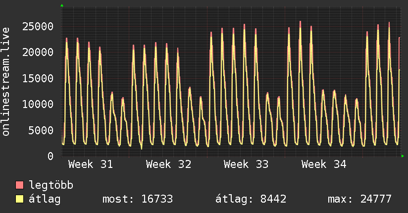Click the Week 33 axis label

click(x=246, y=164)
